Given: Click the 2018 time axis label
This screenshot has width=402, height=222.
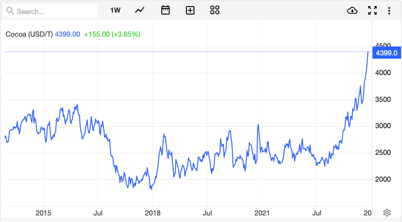Looking at the screenshot, I should click(153, 213).
